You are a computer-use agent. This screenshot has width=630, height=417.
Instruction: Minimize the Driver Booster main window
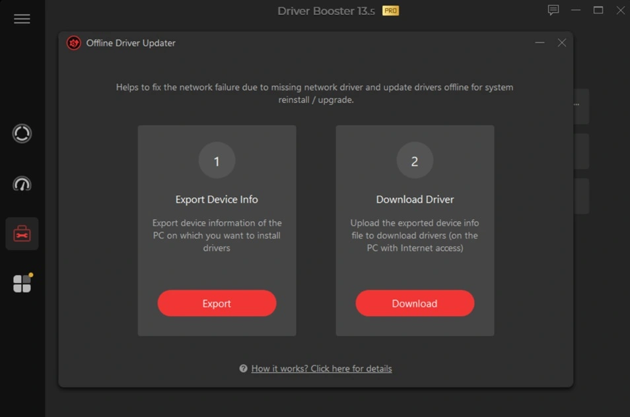click(576, 10)
